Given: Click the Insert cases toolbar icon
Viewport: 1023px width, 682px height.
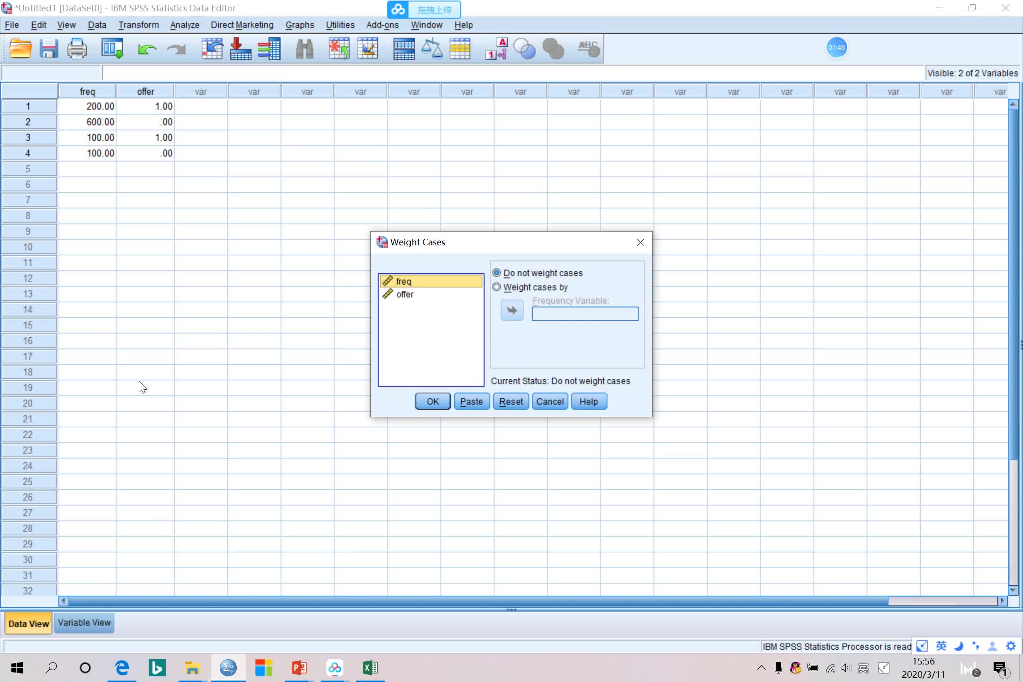Looking at the screenshot, I should point(339,49).
